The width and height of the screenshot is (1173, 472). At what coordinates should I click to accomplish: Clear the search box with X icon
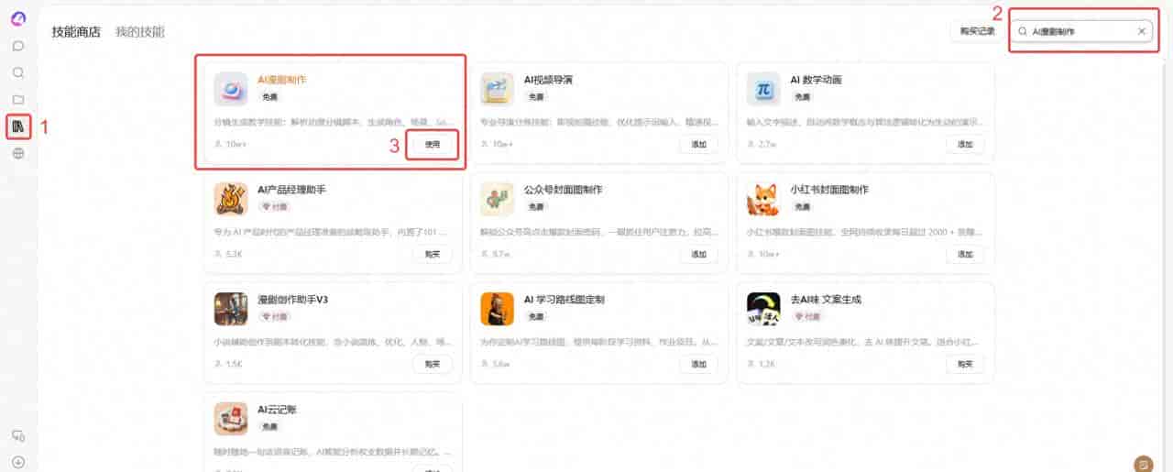1141,31
